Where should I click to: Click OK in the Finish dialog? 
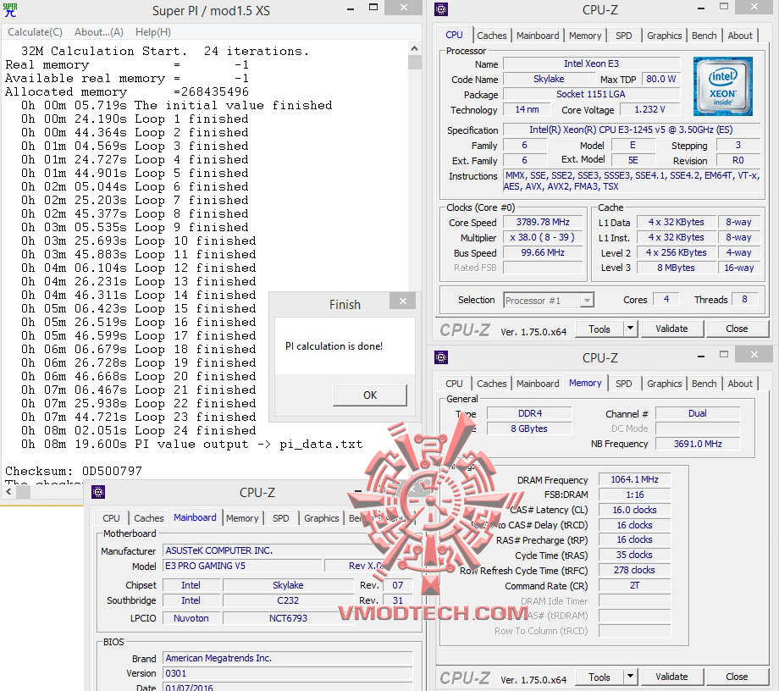point(370,395)
